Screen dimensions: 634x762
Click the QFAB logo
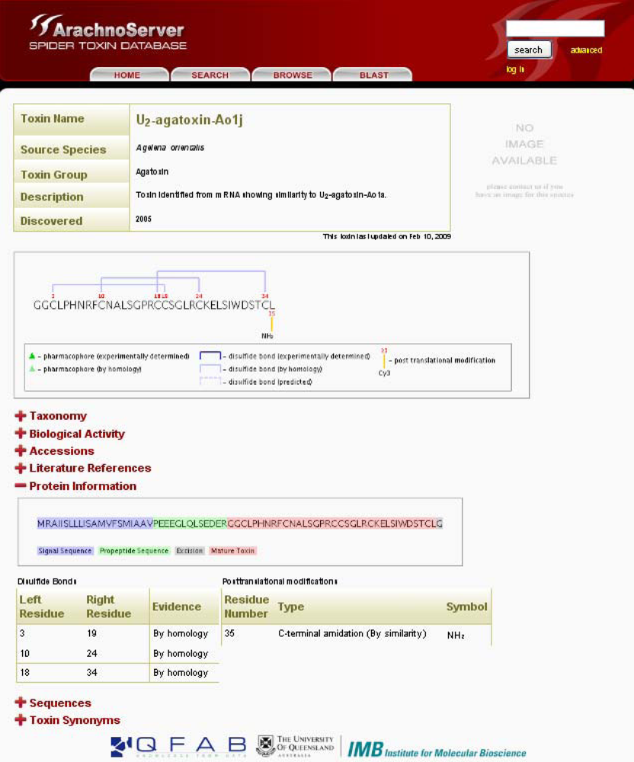[x=178, y=747]
